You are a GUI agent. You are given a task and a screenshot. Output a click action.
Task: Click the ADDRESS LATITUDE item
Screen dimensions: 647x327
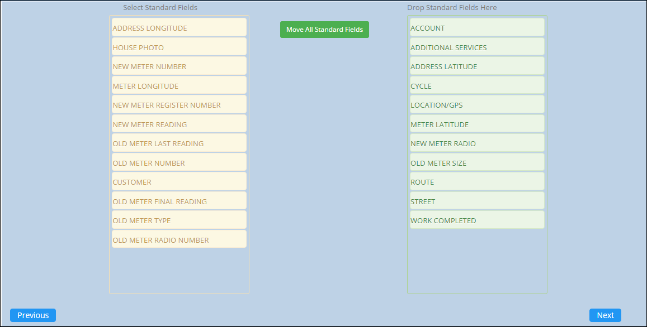click(x=477, y=66)
